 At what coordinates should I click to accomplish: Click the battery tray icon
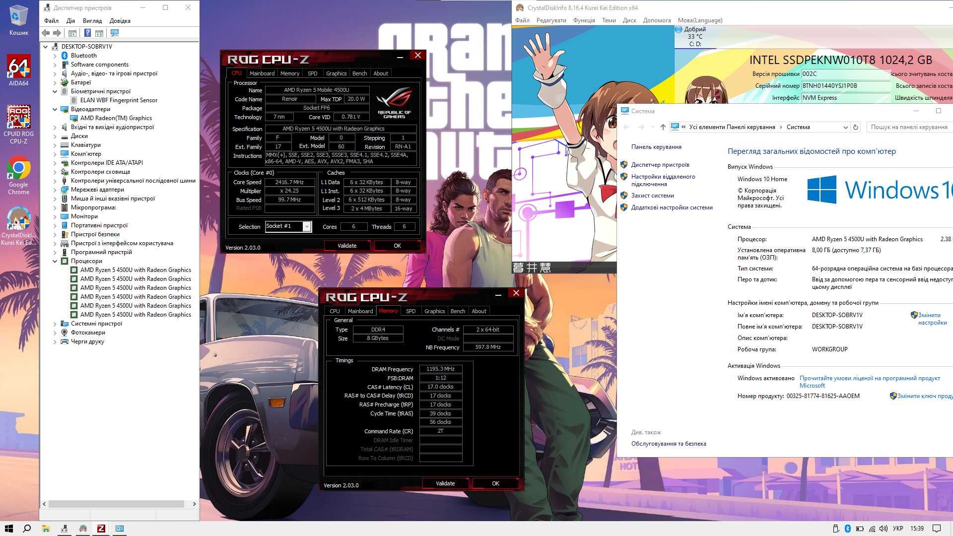(x=860, y=529)
